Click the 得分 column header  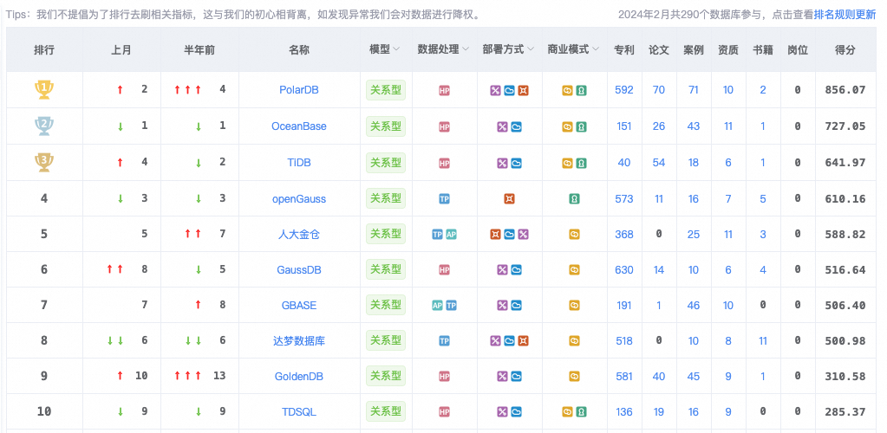pos(845,49)
